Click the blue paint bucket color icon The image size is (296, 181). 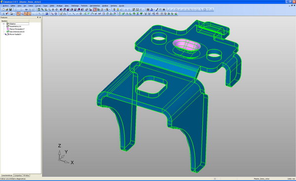pos(151,9)
